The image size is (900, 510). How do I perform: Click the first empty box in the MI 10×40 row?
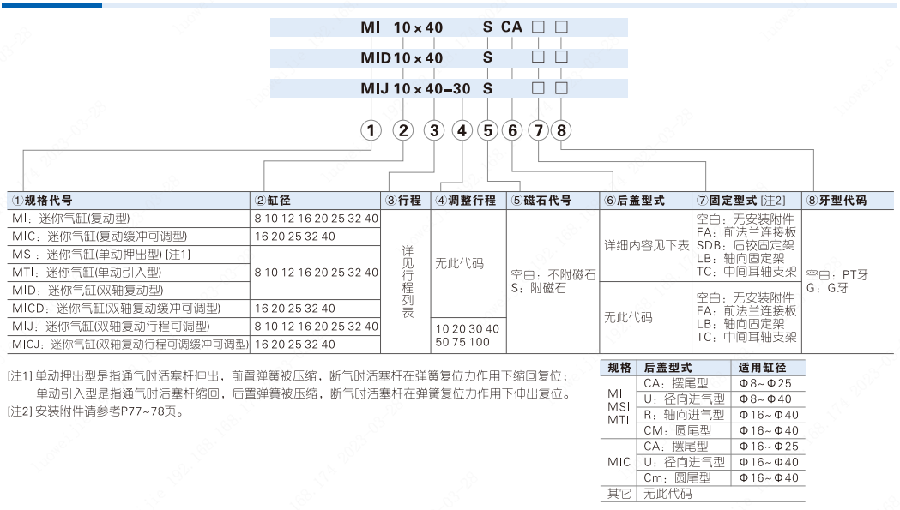(x=538, y=27)
